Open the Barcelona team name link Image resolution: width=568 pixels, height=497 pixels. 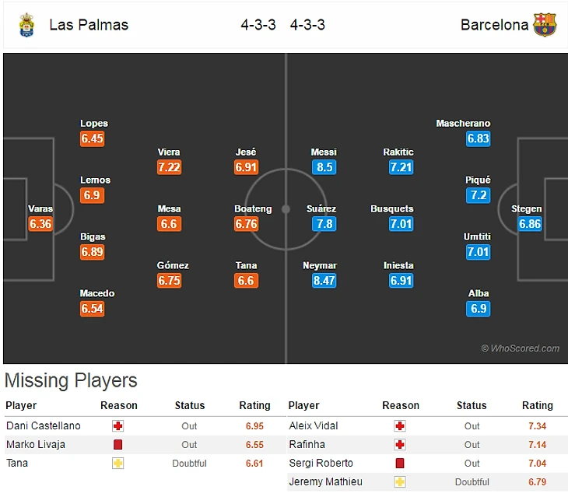coord(494,25)
